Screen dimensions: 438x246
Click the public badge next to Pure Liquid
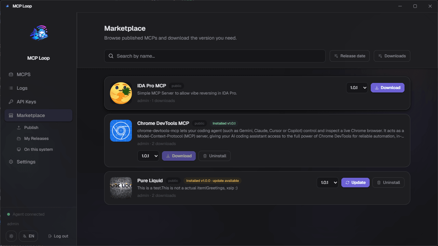(x=173, y=181)
